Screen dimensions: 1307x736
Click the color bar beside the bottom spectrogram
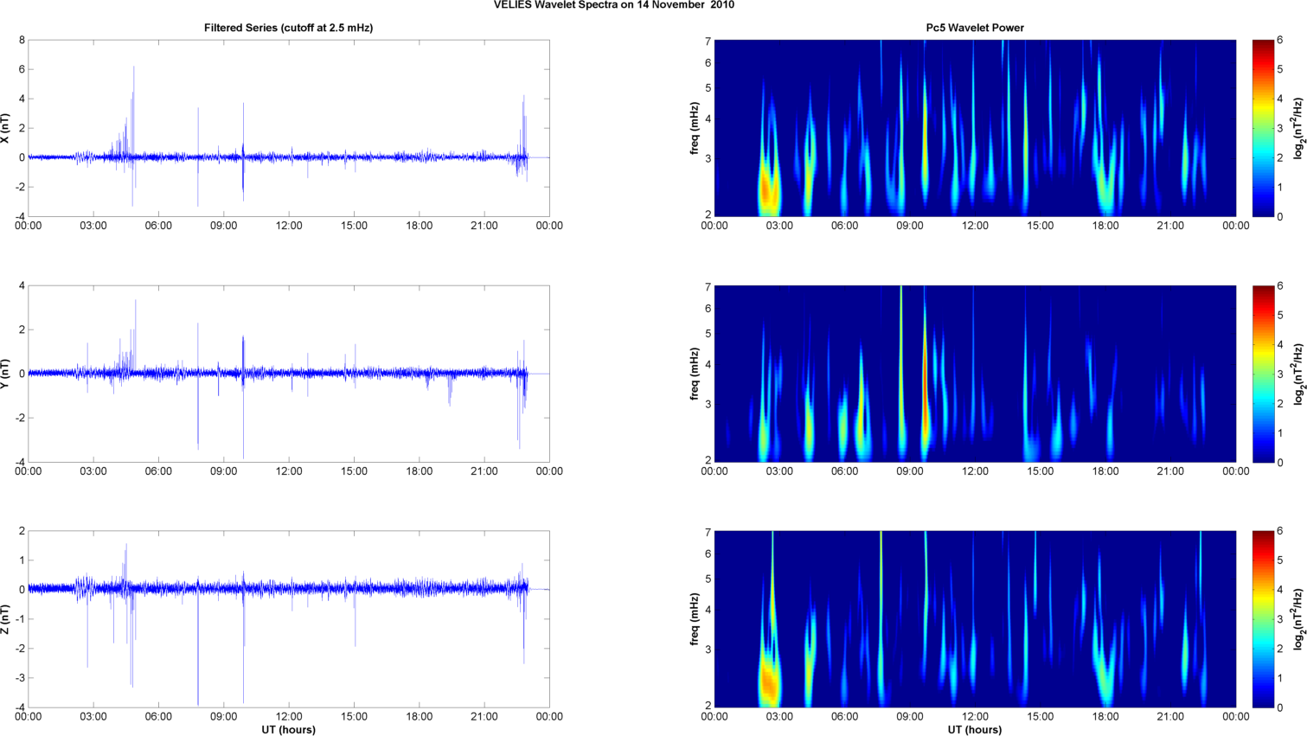point(1263,619)
